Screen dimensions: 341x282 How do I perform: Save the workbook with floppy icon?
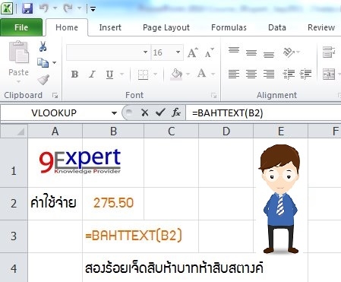coord(27,8)
